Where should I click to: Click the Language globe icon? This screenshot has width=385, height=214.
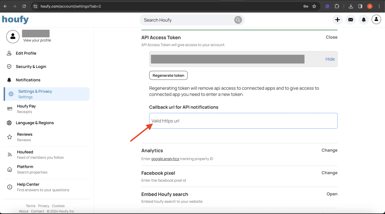9,123
